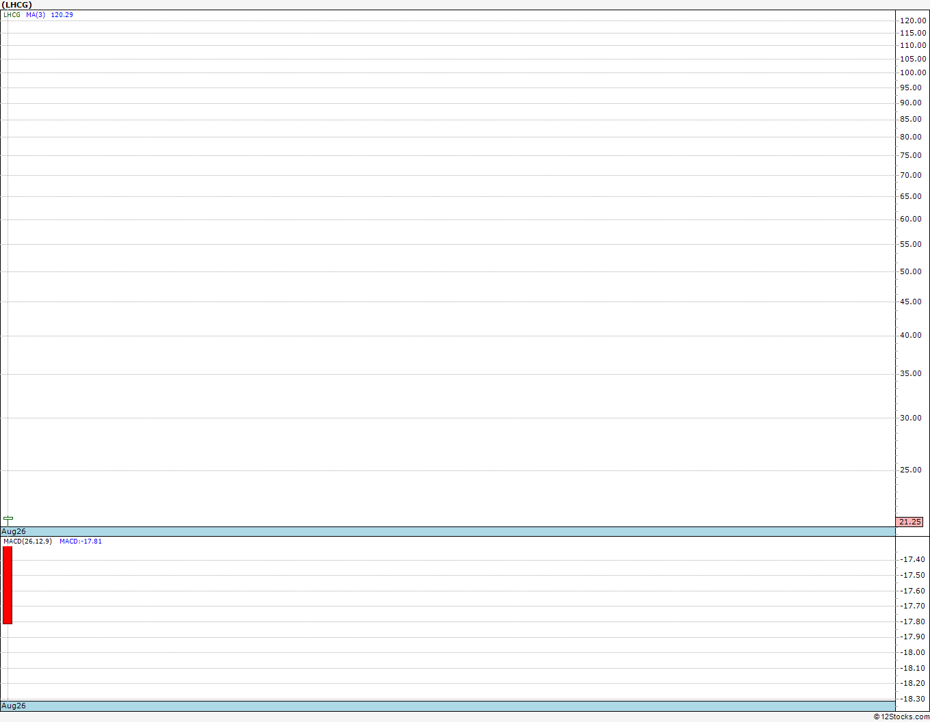Click the 100.00 price axis label
Image resolution: width=930 pixels, height=722 pixels.
[913, 72]
